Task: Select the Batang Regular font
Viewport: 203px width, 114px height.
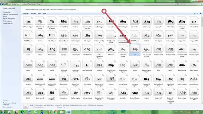Action: pyautogui.click(x=123, y=79)
